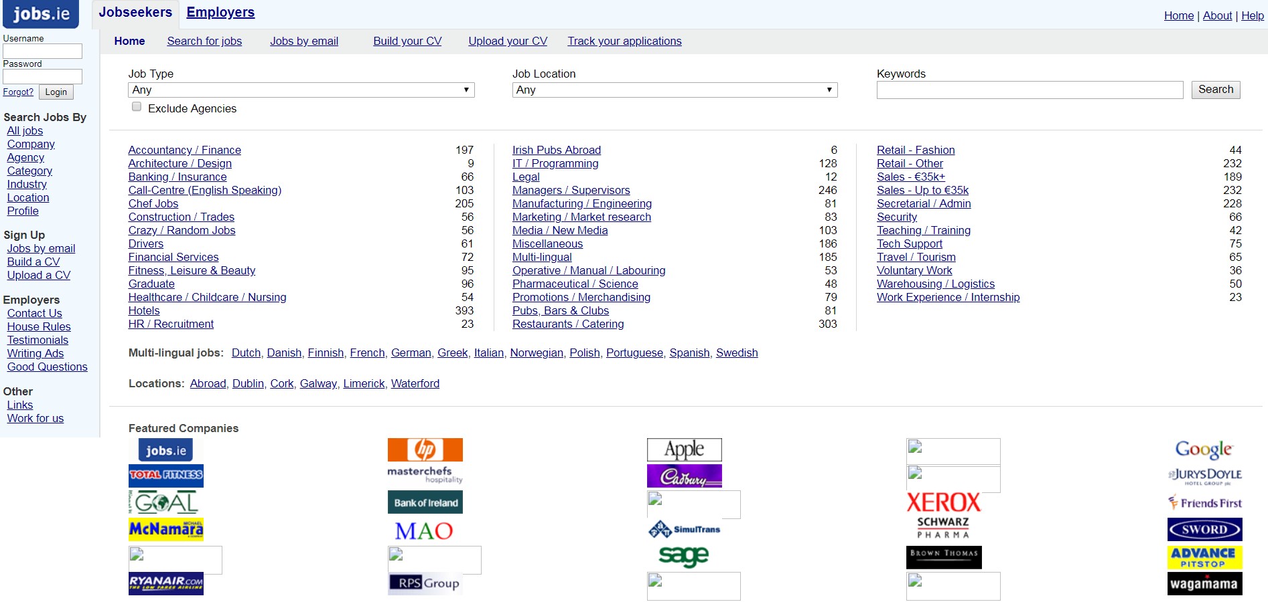Open the Hotels job category
1268x602 pixels.
pos(144,310)
